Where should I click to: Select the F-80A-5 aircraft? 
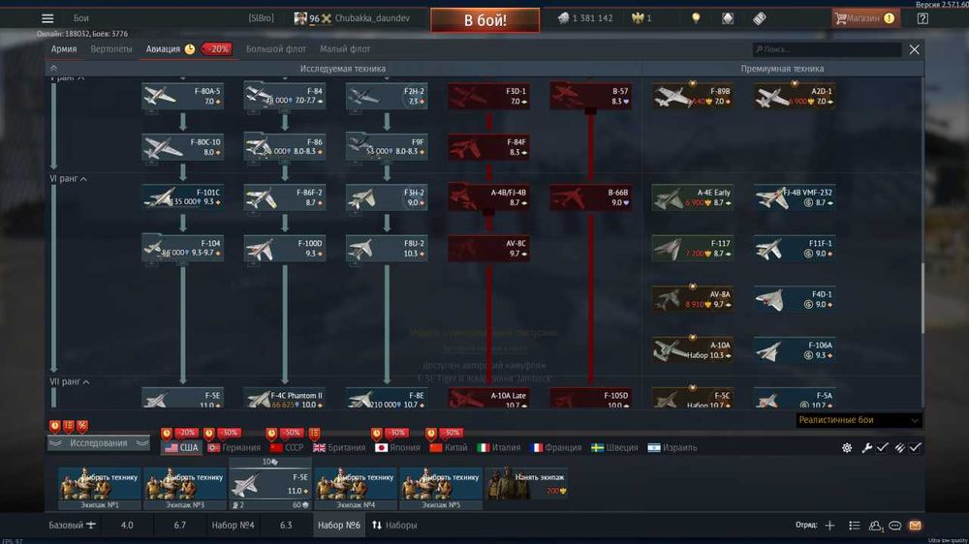[x=182, y=96]
